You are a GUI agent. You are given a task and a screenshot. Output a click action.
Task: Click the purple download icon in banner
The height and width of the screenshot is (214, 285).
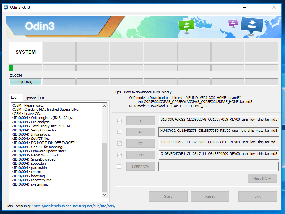click(x=233, y=23)
